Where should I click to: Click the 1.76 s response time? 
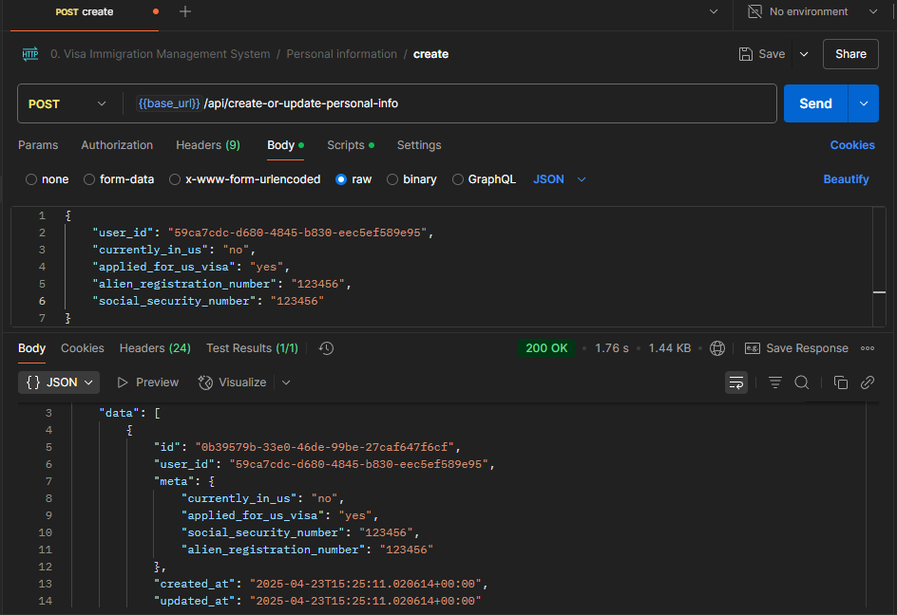click(612, 348)
